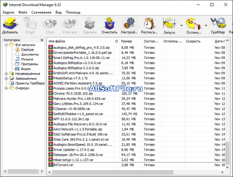Screen dimensions: 233x177
Task: Click the 100,37 МБ size cell
Action: click(x=129, y=94)
